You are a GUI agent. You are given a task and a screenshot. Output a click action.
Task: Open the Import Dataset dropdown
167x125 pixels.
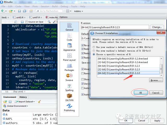tap(25, 102)
